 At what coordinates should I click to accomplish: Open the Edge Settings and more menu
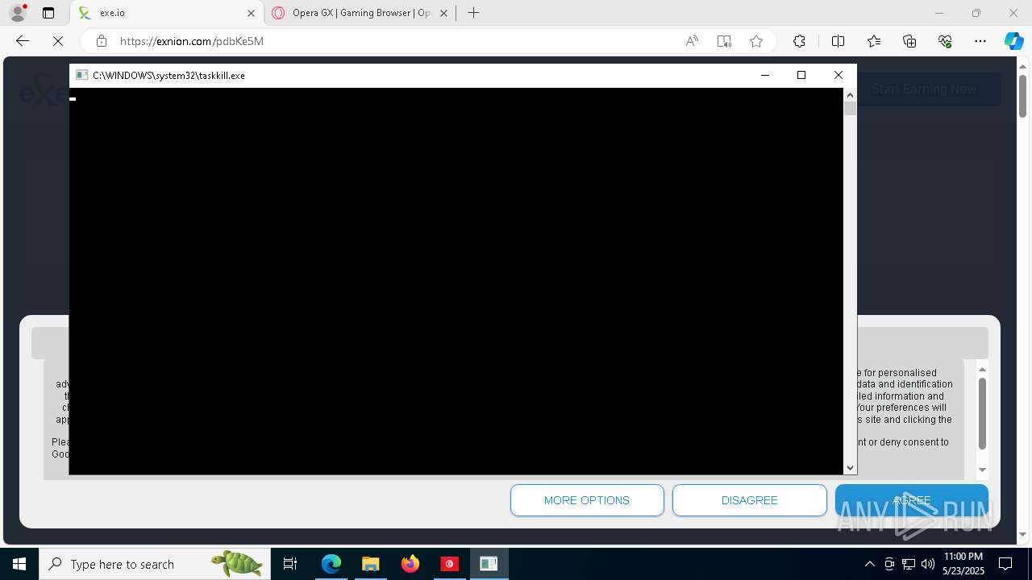pos(980,41)
